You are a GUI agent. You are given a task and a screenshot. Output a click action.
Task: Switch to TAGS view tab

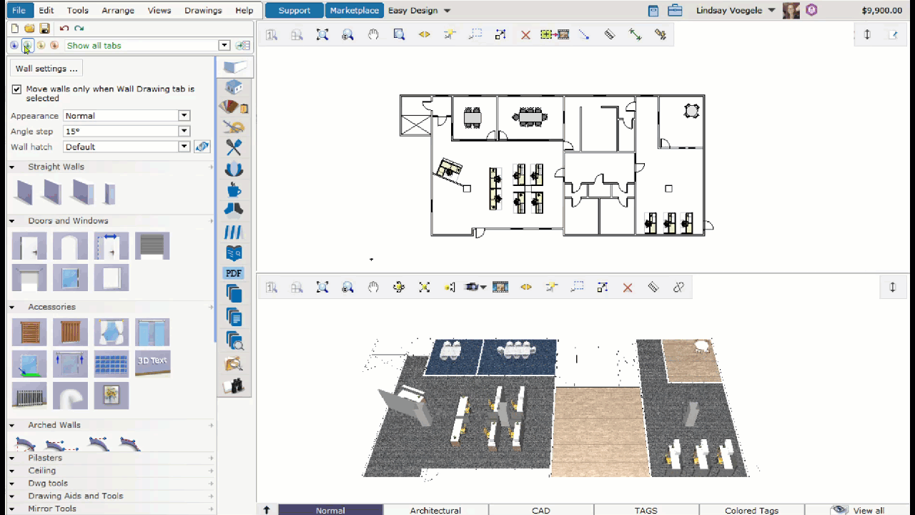click(646, 510)
